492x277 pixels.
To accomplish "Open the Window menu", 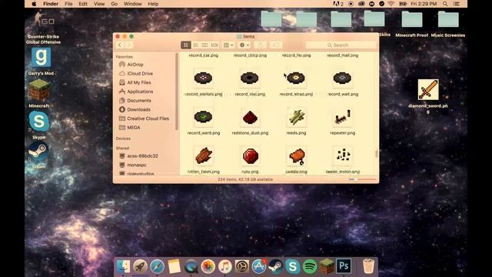I will [132, 4].
